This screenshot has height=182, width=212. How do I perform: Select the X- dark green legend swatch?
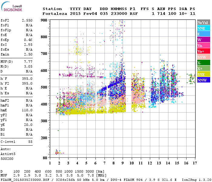pyautogui.click(x=204, y=63)
